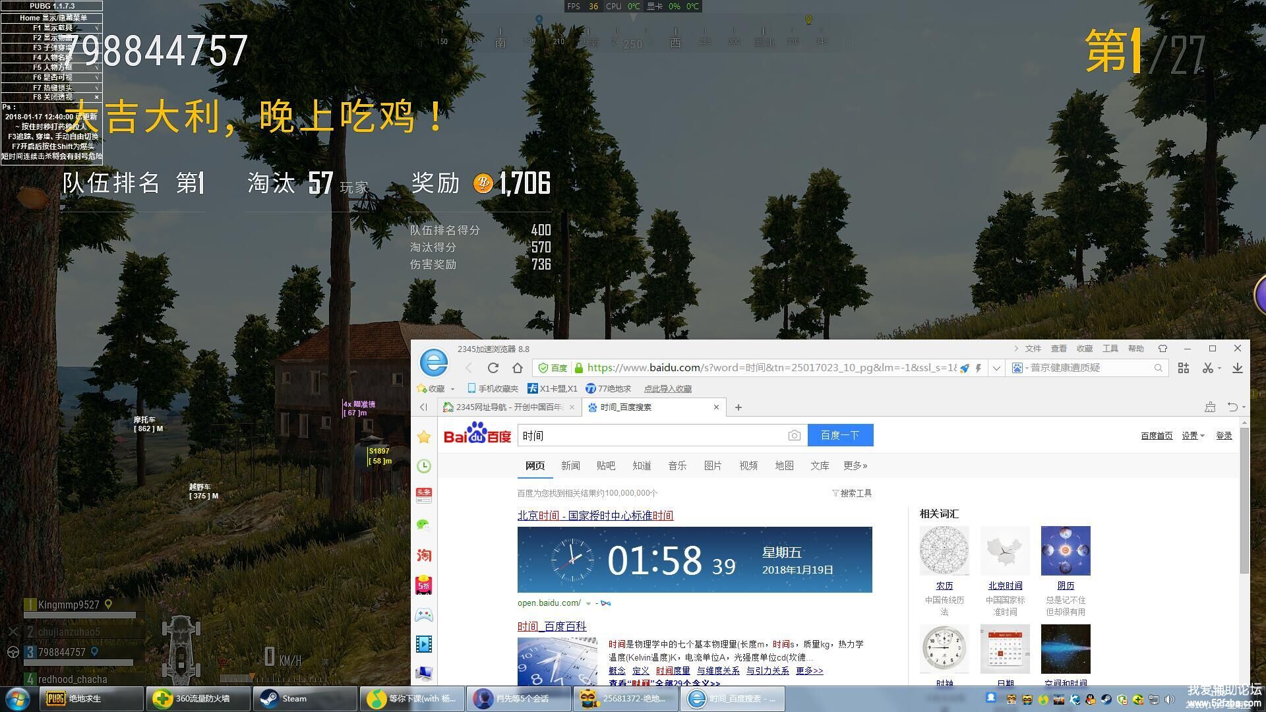
Task: Open the 帮助 menu
Action: click(1136, 349)
